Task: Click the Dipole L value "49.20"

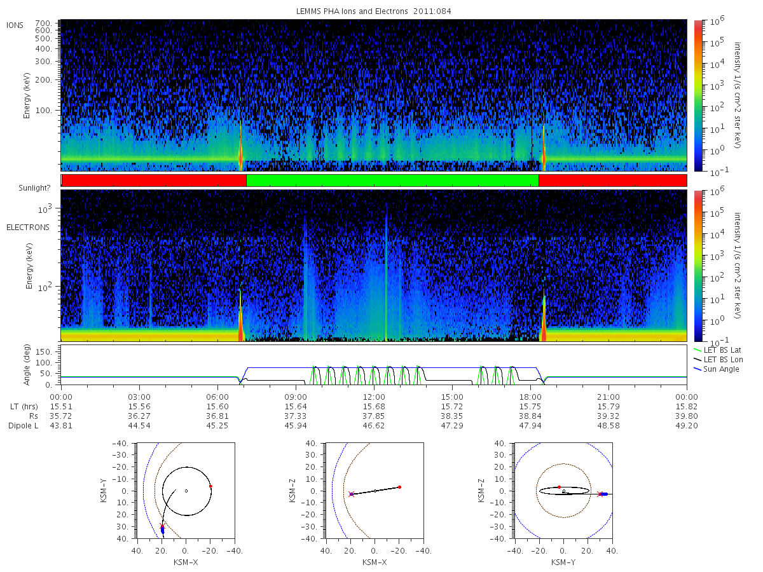Action: (687, 426)
